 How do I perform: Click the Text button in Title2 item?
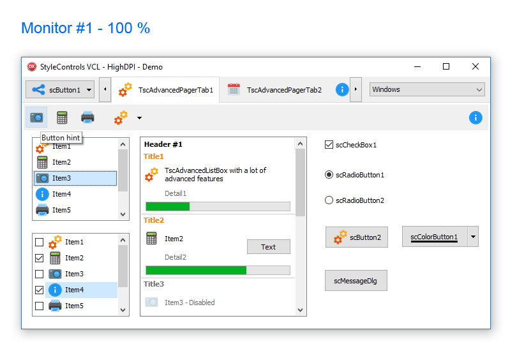[x=269, y=247]
